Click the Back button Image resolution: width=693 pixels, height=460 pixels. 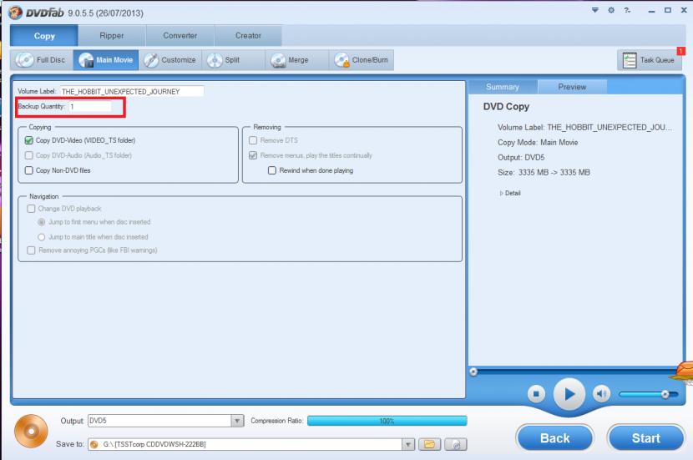[554, 438]
